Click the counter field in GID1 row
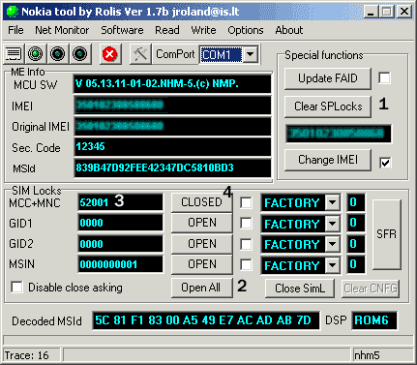This screenshot has width=417, height=365. [x=356, y=223]
